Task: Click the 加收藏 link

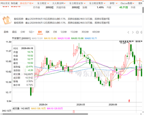Action: click(14, 3)
